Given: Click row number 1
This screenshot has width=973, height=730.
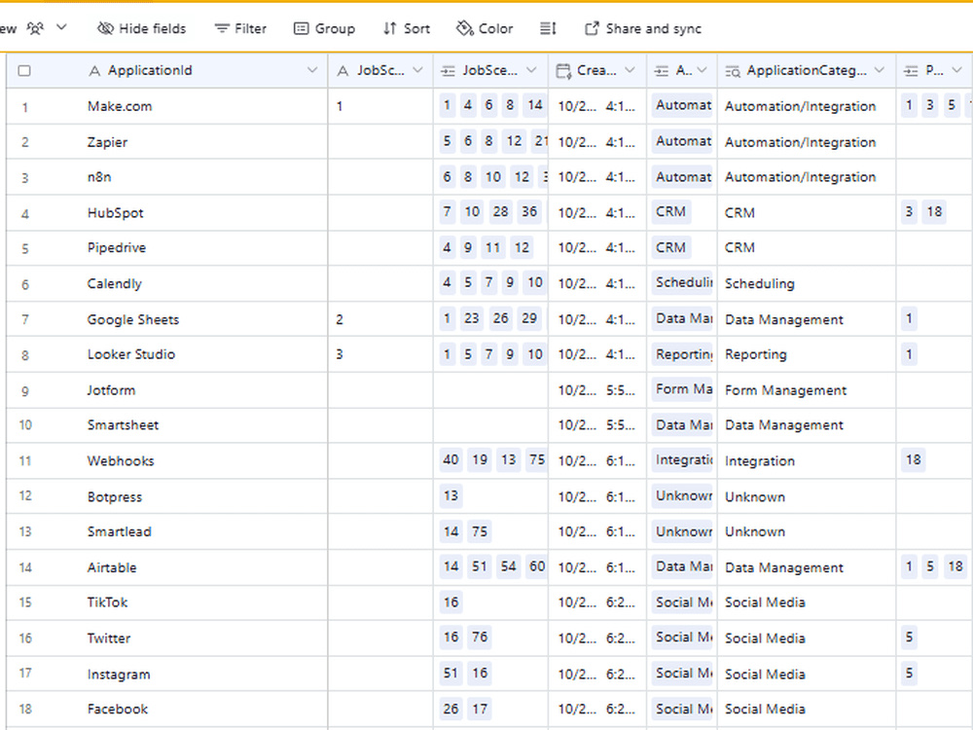Looking at the screenshot, I should tap(25, 107).
